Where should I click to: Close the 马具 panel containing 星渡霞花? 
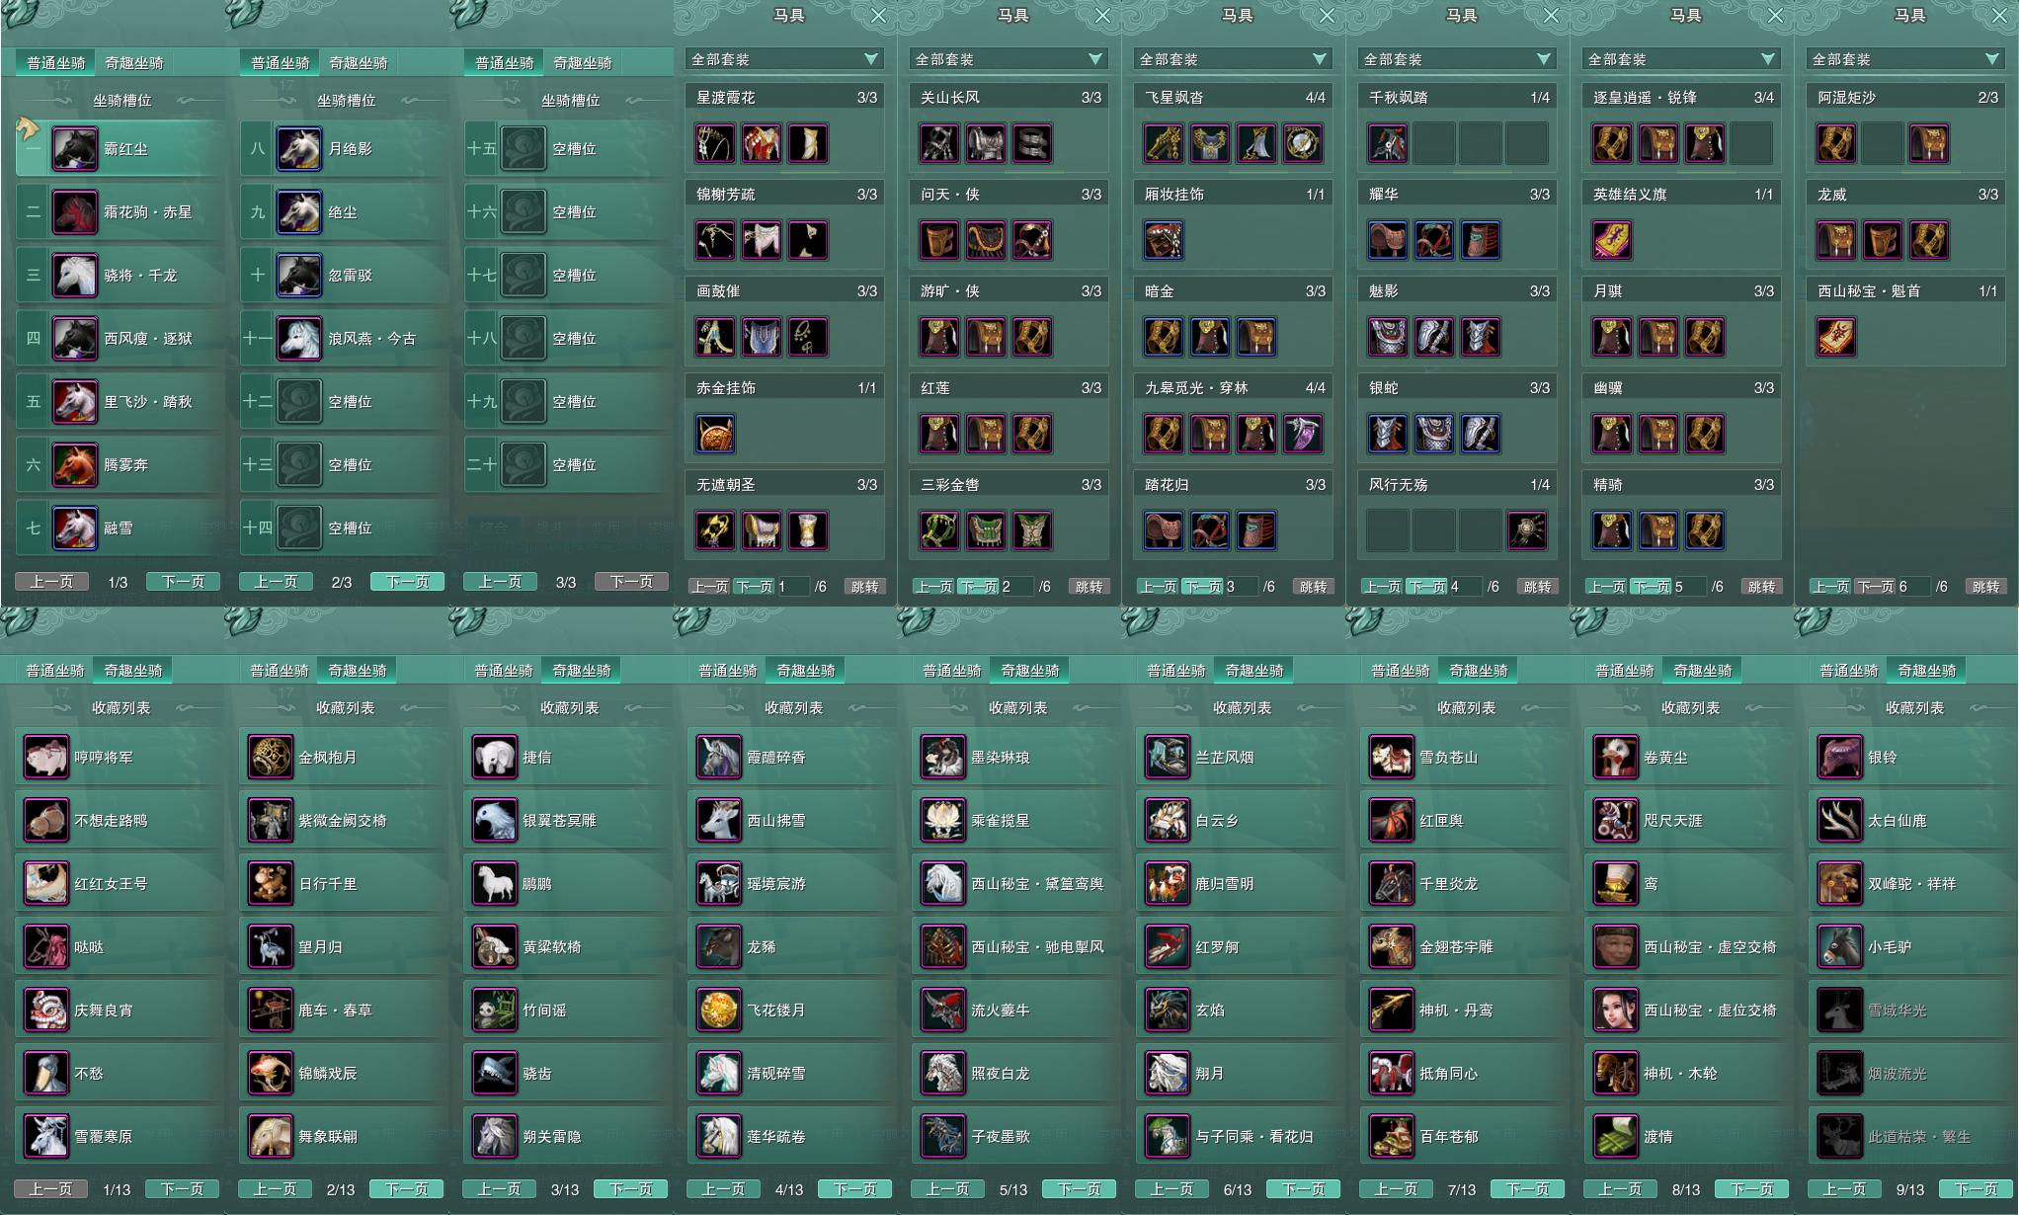[x=879, y=16]
